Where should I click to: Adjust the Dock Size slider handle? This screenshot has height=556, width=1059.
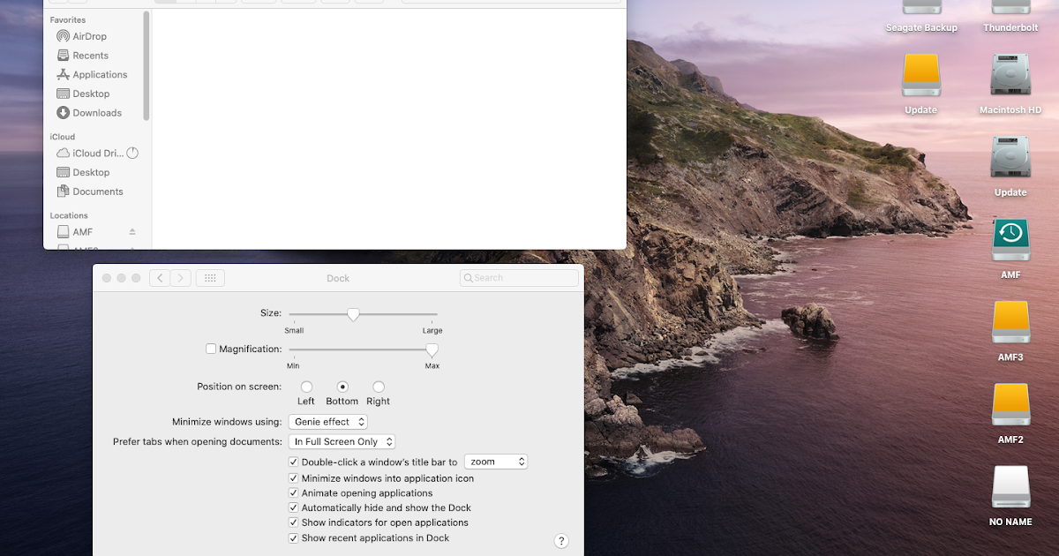[353, 314]
